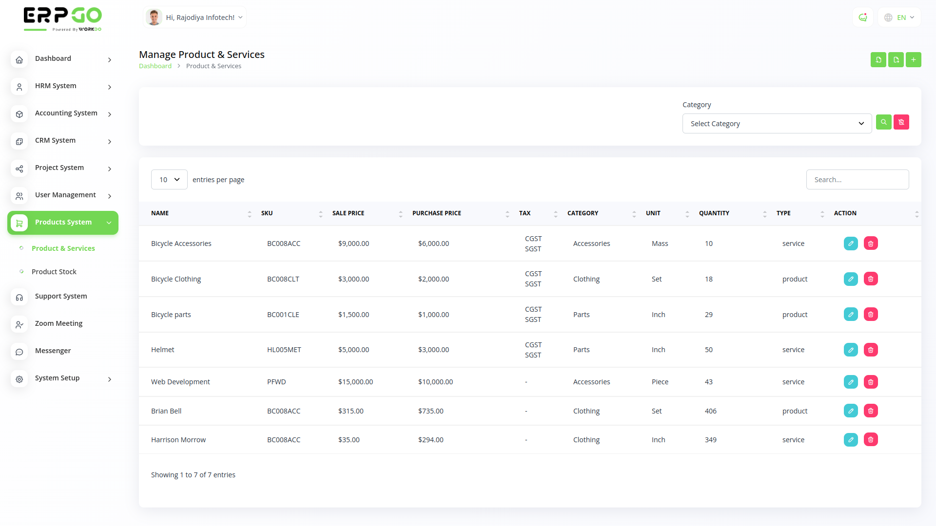The image size is (936, 526).
Task: Expand the HRM System menu
Action: pyautogui.click(x=63, y=86)
